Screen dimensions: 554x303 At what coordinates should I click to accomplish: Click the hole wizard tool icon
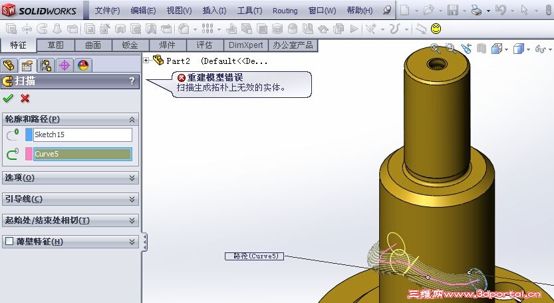(105, 29)
